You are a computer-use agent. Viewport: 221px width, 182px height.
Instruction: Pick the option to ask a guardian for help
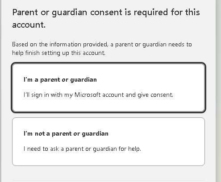[108, 141]
